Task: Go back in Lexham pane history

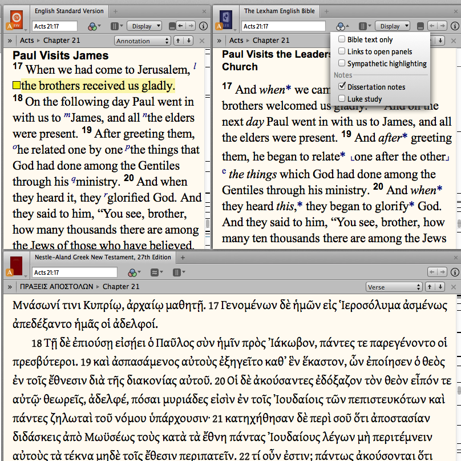Action: click(x=432, y=26)
